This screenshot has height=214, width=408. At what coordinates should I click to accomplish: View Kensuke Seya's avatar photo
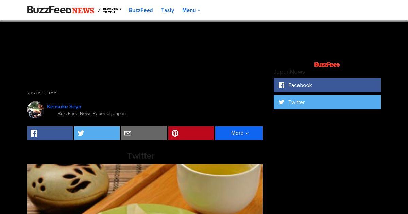(36, 110)
